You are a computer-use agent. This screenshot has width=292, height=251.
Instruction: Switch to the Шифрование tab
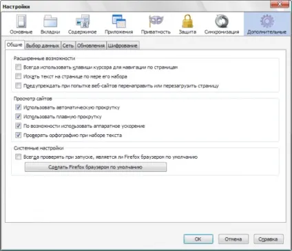(x=123, y=45)
